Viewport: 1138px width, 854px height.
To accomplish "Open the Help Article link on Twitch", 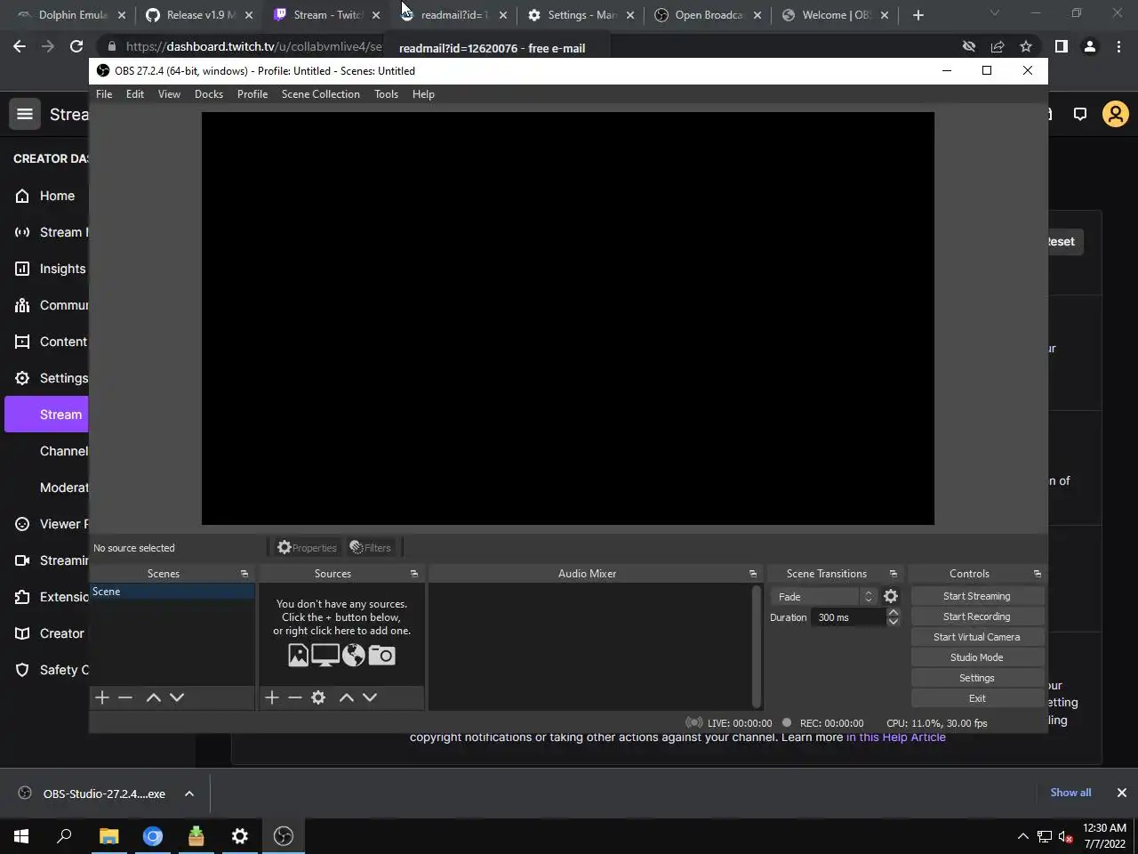I will 895,737.
